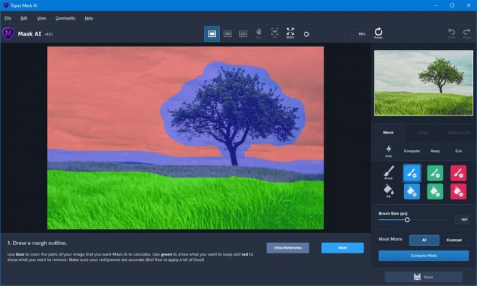Viewport: 477px width, 286px height.
Task: Set Mask Mode to AI
Action: pyautogui.click(x=424, y=240)
